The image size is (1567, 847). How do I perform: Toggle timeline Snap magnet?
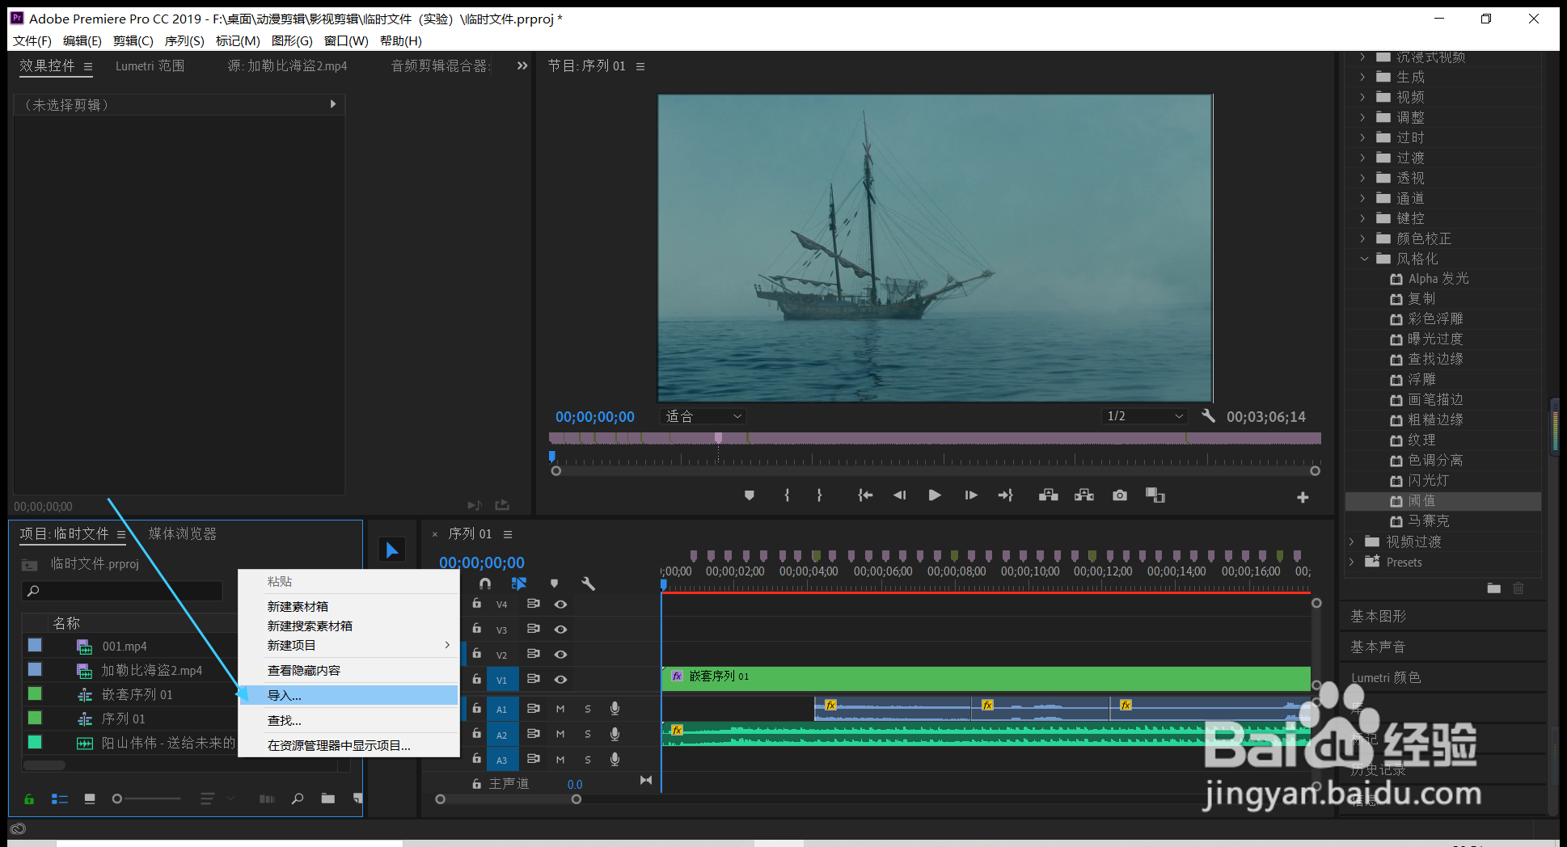485,584
